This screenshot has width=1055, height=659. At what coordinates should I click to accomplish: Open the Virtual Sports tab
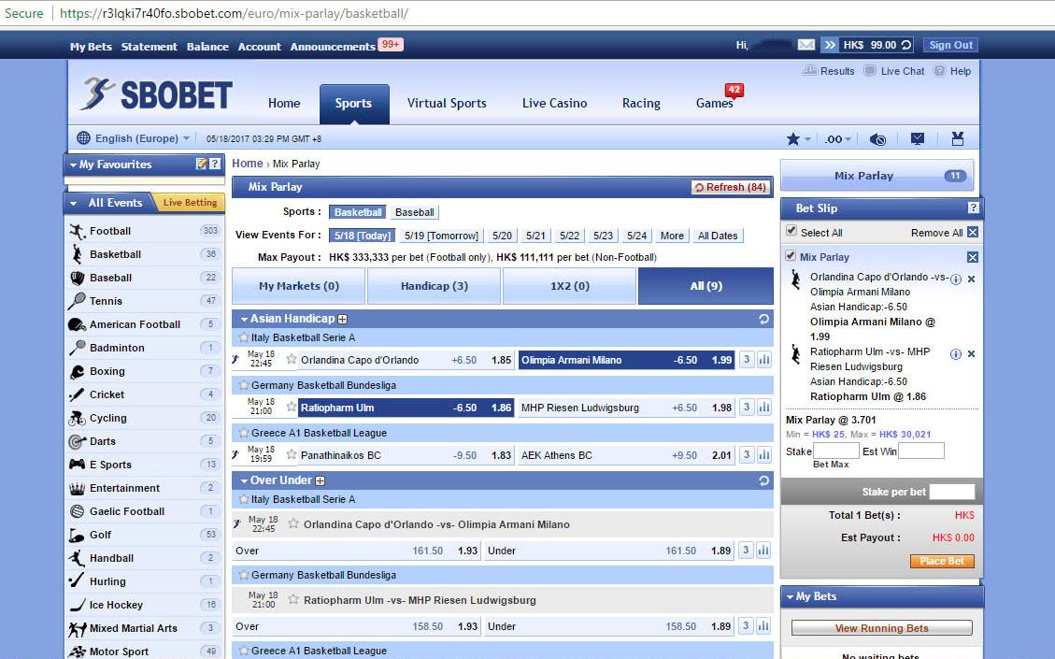[x=446, y=103]
